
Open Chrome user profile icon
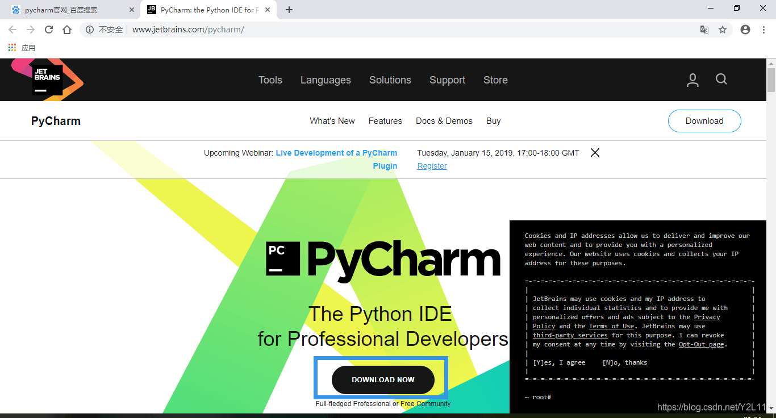pyautogui.click(x=745, y=30)
